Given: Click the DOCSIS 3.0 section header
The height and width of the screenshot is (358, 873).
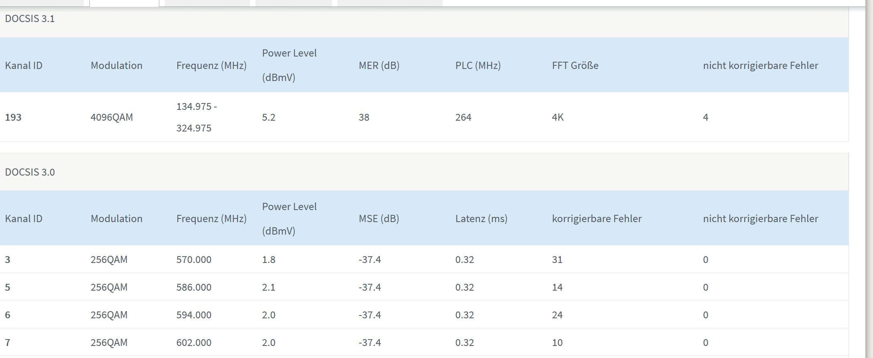Looking at the screenshot, I should (x=30, y=172).
